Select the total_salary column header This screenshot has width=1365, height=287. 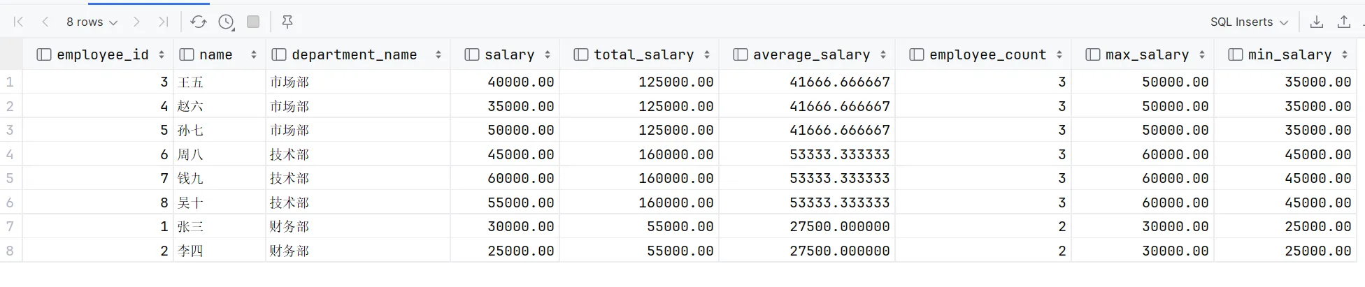pos(639,54)
